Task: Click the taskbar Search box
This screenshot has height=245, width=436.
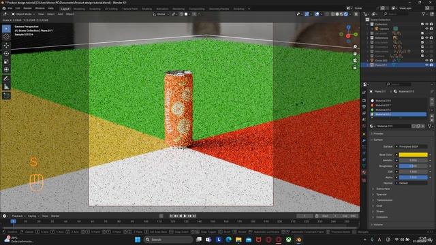Action: 168,240
